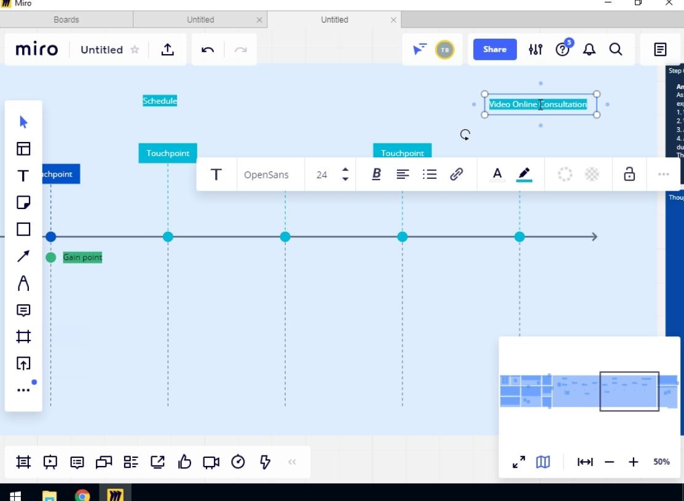Zoom out with minus button

pos(610,462)
